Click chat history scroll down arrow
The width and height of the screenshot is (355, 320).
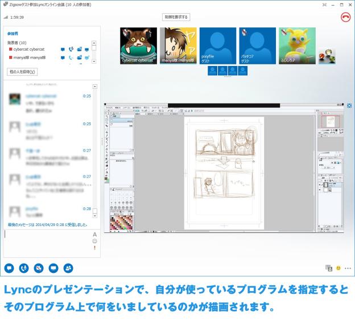point(95,216)
